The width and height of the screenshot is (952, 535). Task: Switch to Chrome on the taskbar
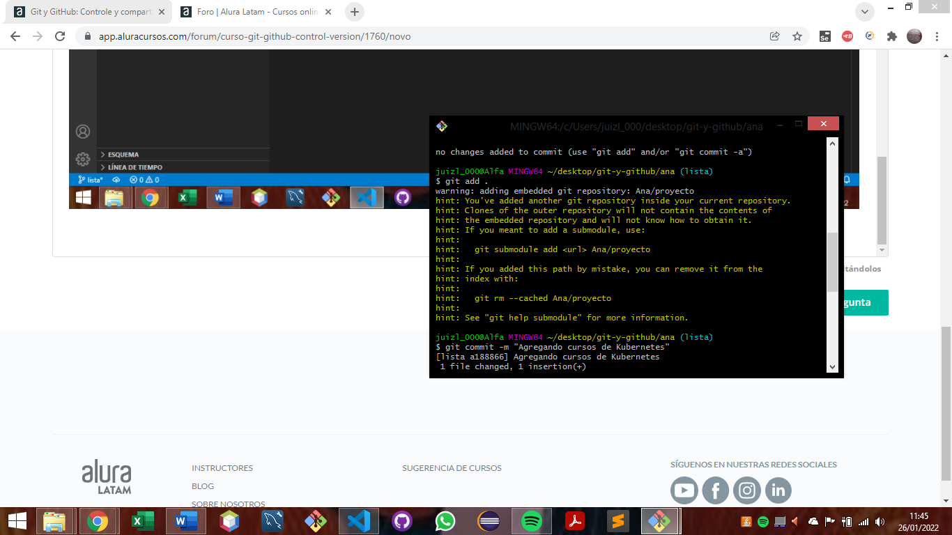[x=98, y=521]
